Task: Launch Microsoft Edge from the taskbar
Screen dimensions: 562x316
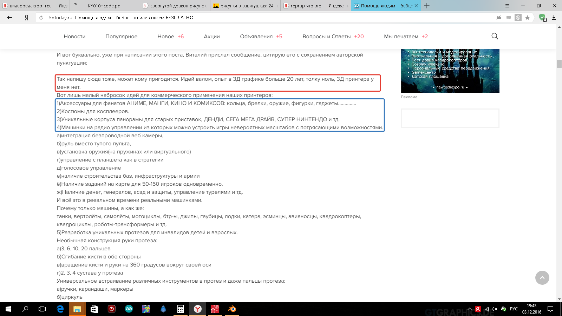Action: (60, 309)
